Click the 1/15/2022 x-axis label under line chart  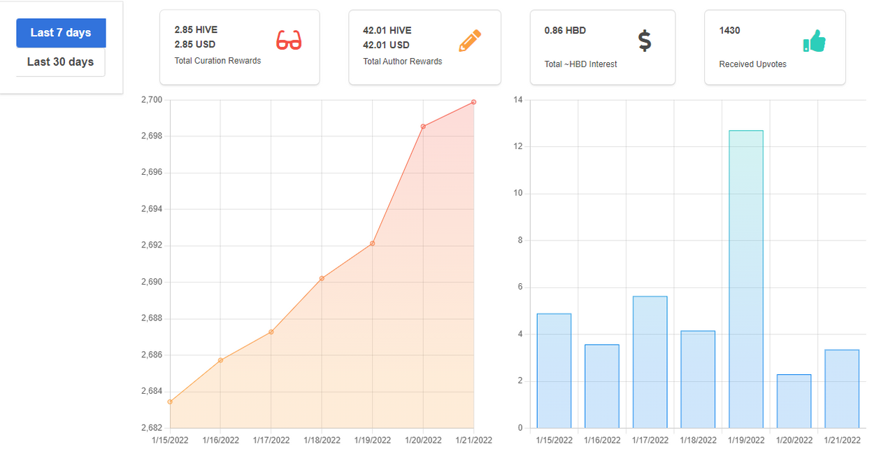[x=170, y=441]
